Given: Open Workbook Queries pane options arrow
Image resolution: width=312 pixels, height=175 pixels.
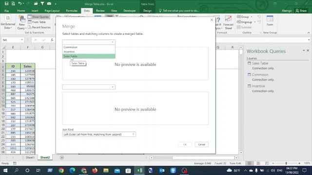Looking at the screenshot, I should [x=304, y=51].
